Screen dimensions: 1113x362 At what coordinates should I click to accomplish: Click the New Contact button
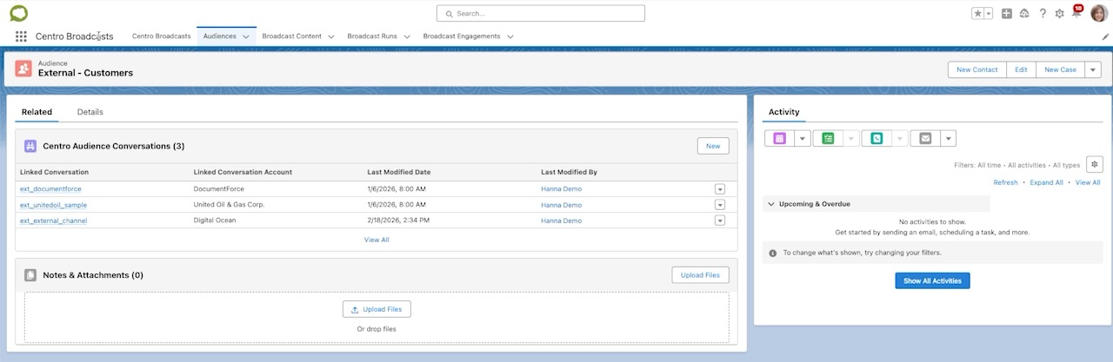click(977, 69)
